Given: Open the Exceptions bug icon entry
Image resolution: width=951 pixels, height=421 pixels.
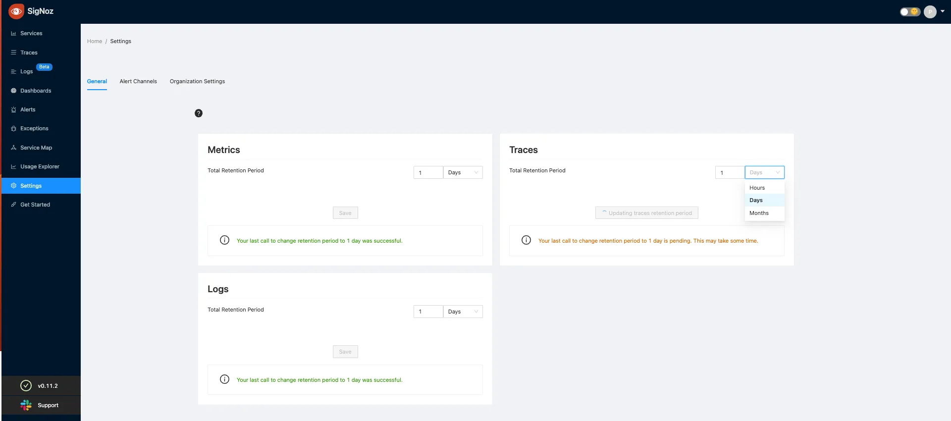Looking at the screenshot, I should pyautogui.click(x=13, y=129).
